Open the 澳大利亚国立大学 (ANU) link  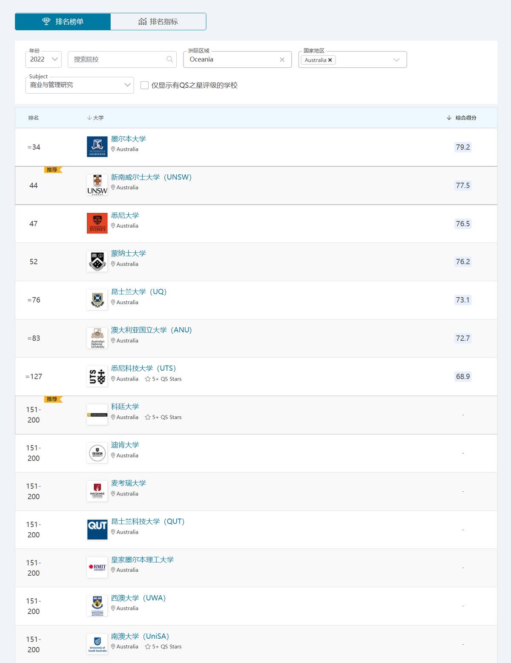point(151,330)
